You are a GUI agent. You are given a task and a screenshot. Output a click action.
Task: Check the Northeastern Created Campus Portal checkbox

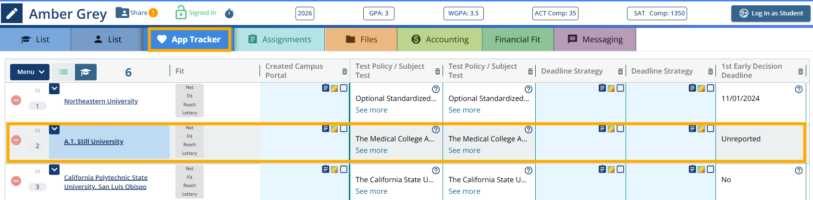(344, 88)
